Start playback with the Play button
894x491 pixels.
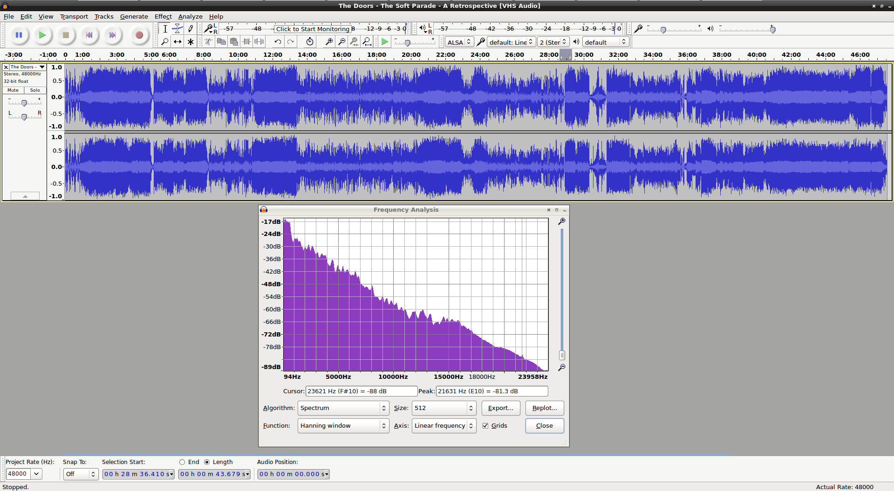pos(42,35)
